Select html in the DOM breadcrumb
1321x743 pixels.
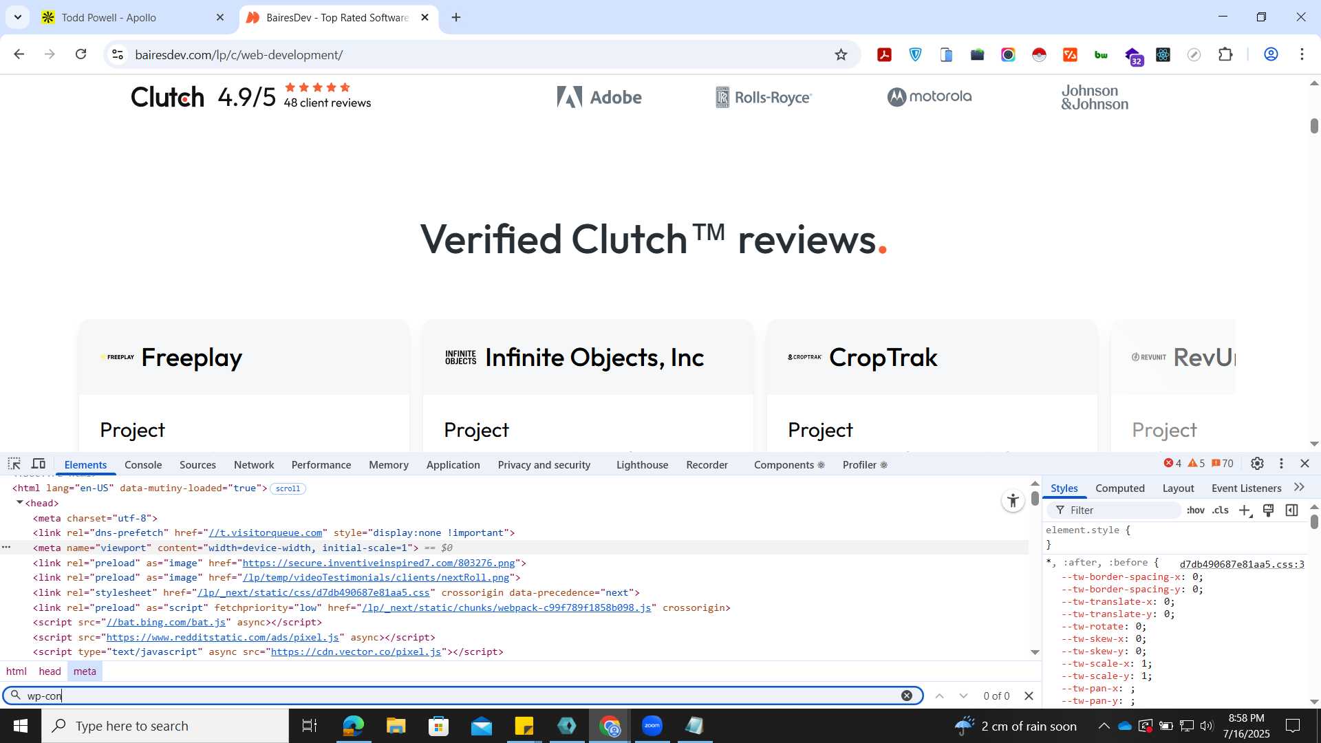[x=17, y=671]
